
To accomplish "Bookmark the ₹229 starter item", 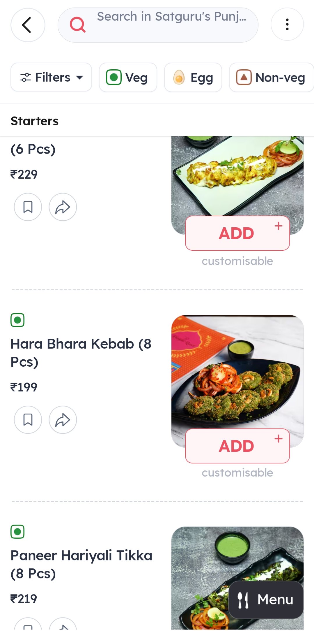I will 28,207.
